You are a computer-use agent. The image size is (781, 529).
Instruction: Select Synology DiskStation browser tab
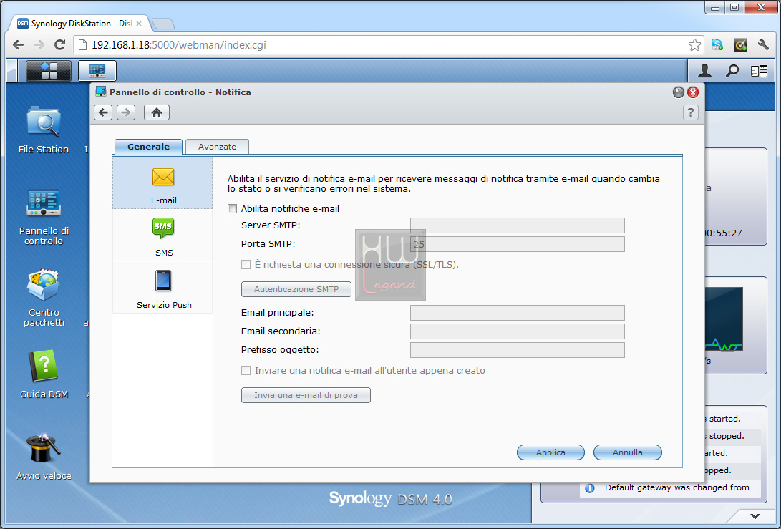(x=78, y=24)
